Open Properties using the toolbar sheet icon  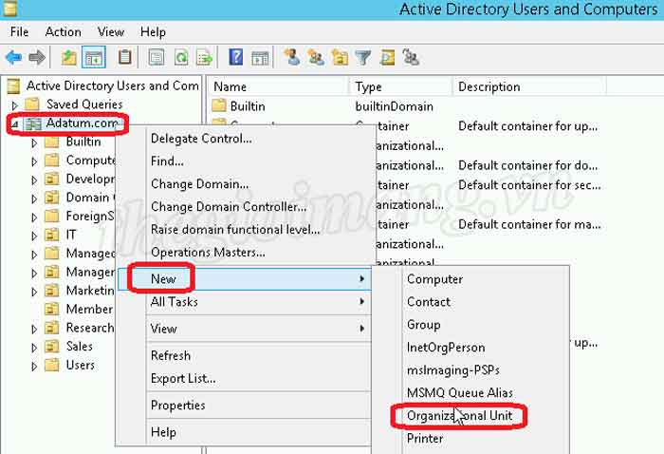click(157, 57)
